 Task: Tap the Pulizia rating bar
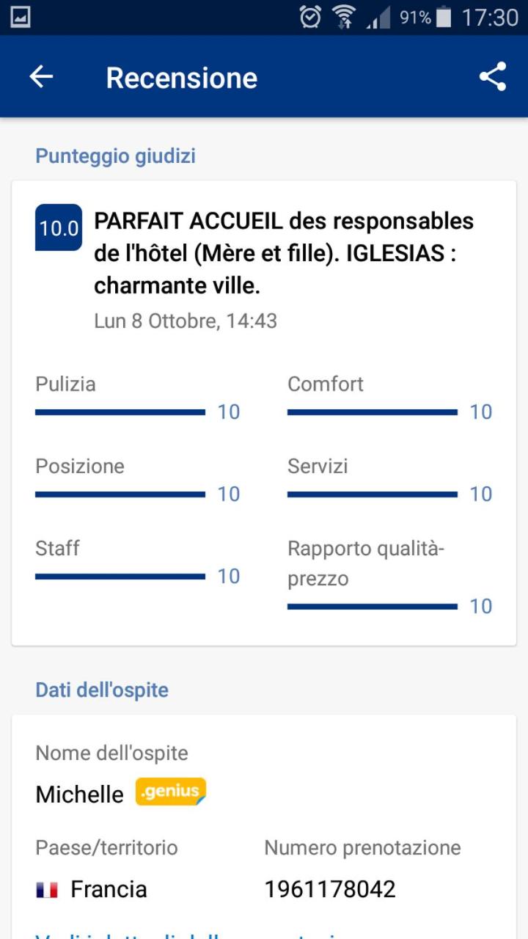point(120,412)
